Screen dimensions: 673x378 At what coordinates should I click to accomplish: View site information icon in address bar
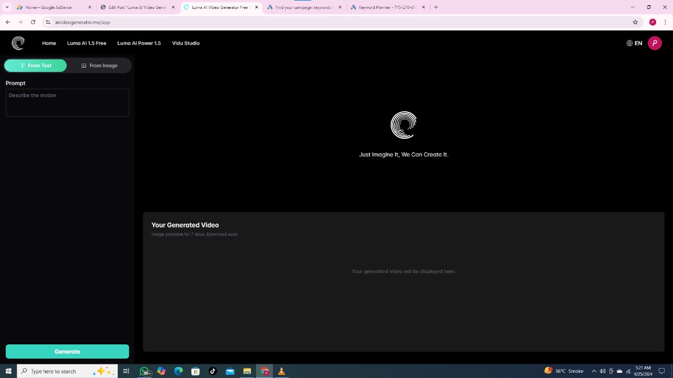(x=48, y=22)
